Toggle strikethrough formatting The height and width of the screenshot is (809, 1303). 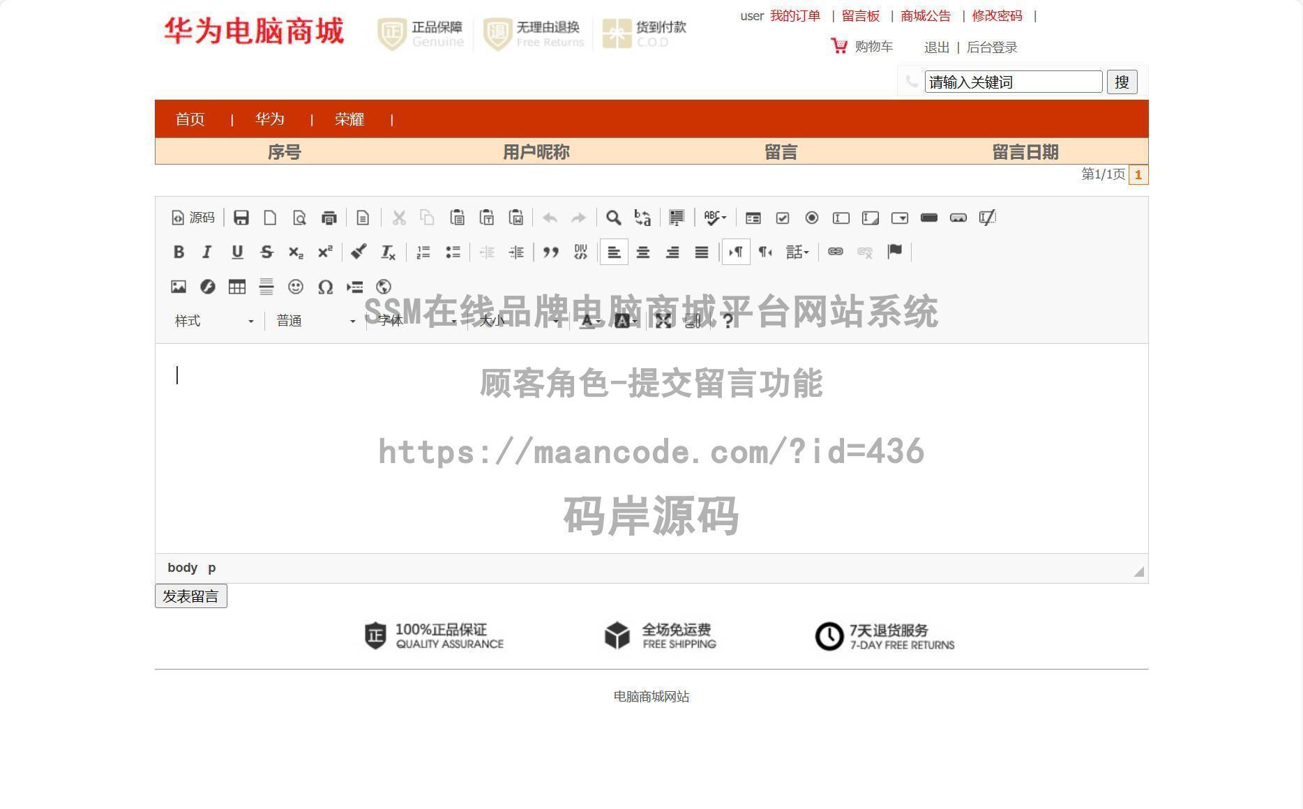266,252
